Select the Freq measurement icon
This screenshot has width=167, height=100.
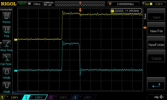pos(7,30)
